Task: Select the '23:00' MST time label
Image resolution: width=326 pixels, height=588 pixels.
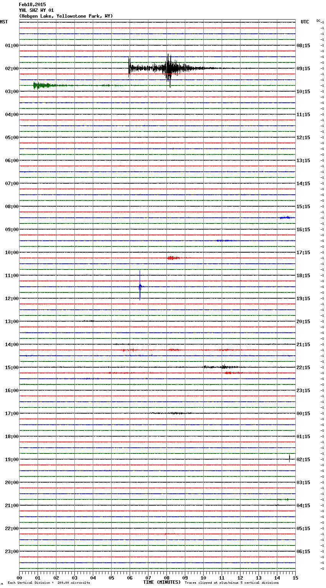Action: click(12, 552)
